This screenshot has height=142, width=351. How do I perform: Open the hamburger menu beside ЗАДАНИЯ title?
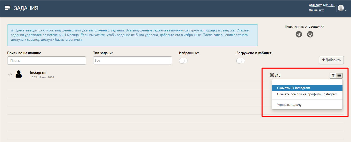click(x=7, y=8)
